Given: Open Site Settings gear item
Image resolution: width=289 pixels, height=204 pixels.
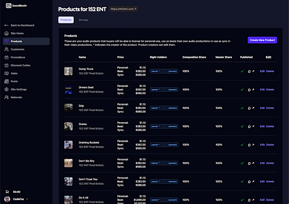Looking at the screenshot, I should coord(26,89).
